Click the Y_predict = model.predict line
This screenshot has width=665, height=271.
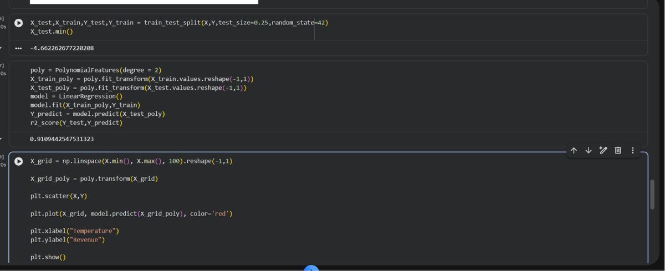(98, 114)
